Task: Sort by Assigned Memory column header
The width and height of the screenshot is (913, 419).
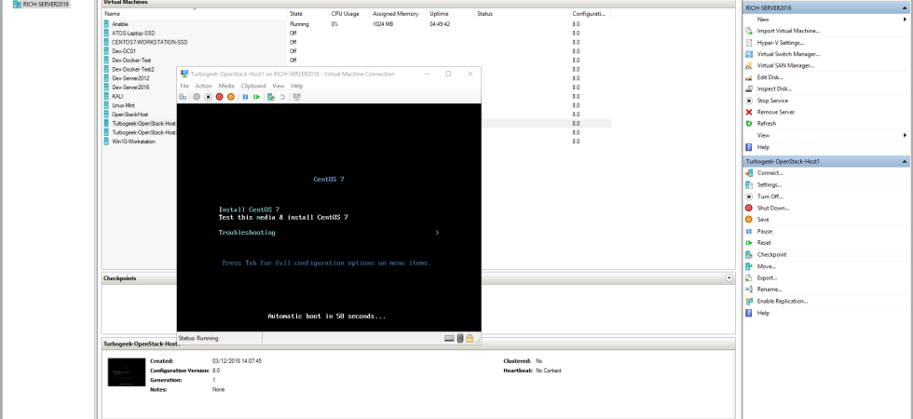Action: pos(399,13)
